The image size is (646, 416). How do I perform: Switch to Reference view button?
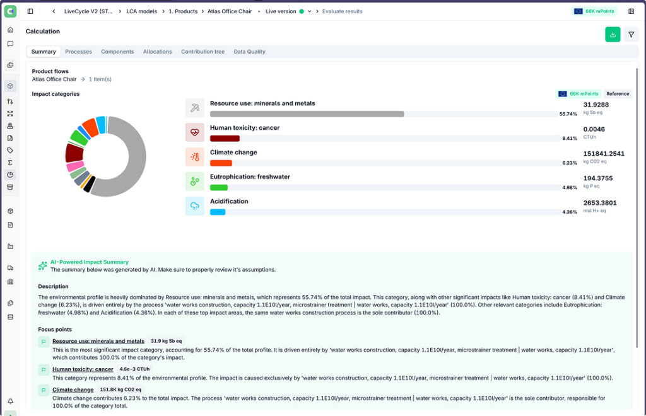(618, 94)
